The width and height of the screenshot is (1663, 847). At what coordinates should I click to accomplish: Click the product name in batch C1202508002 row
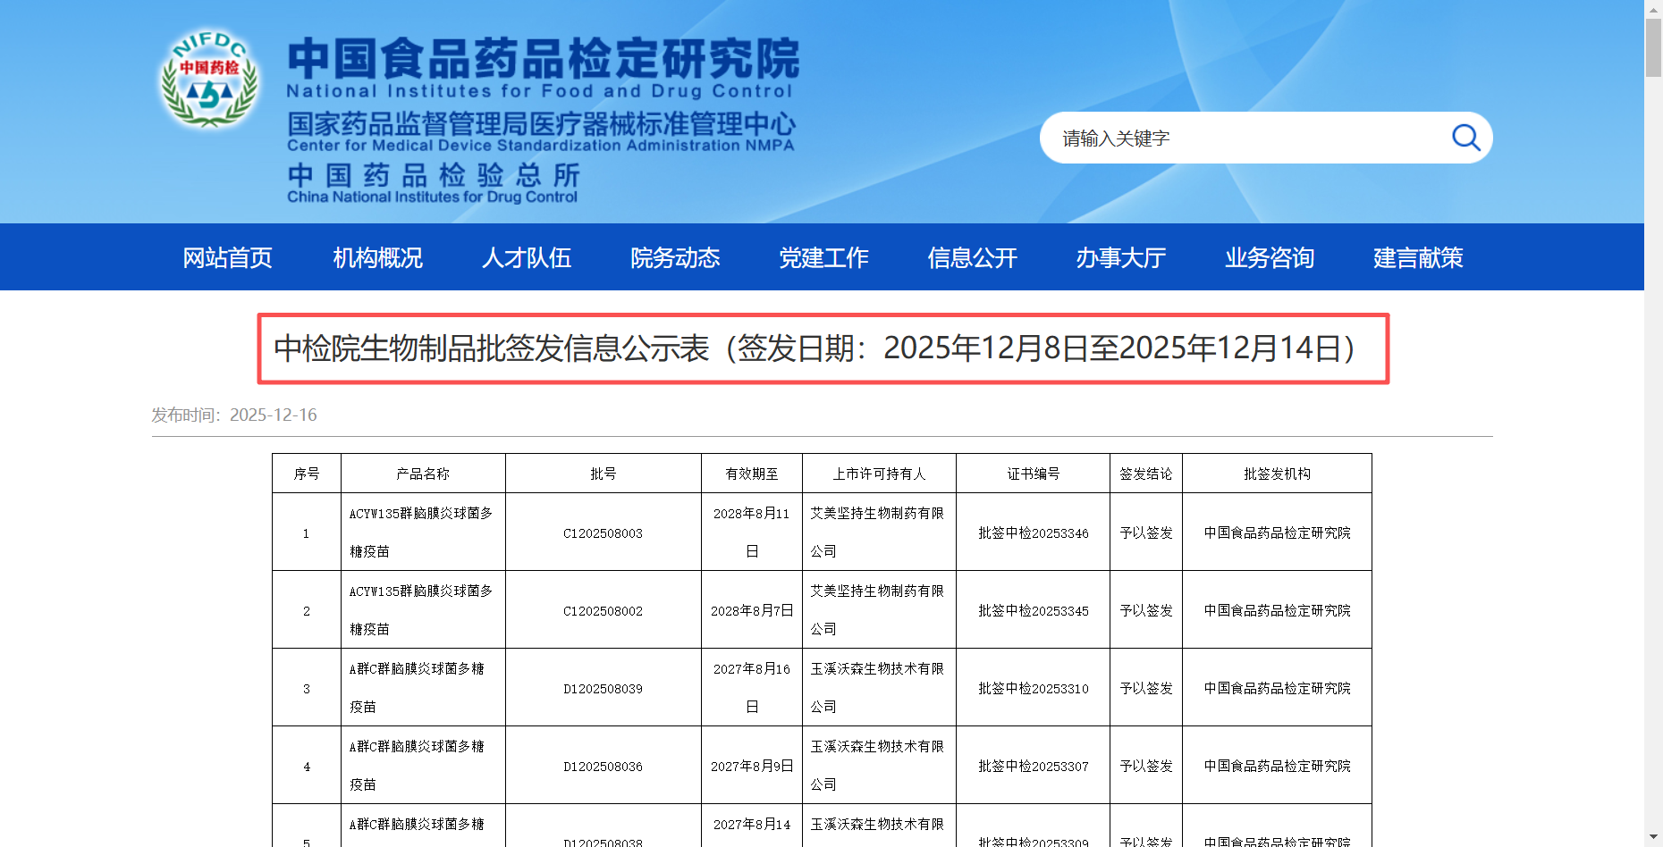[x=421, y=610]
